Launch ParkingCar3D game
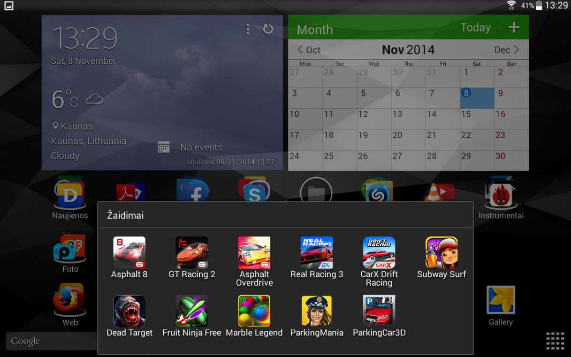Image resolution: width=571 pixels, height=357 pixels. 379,311
